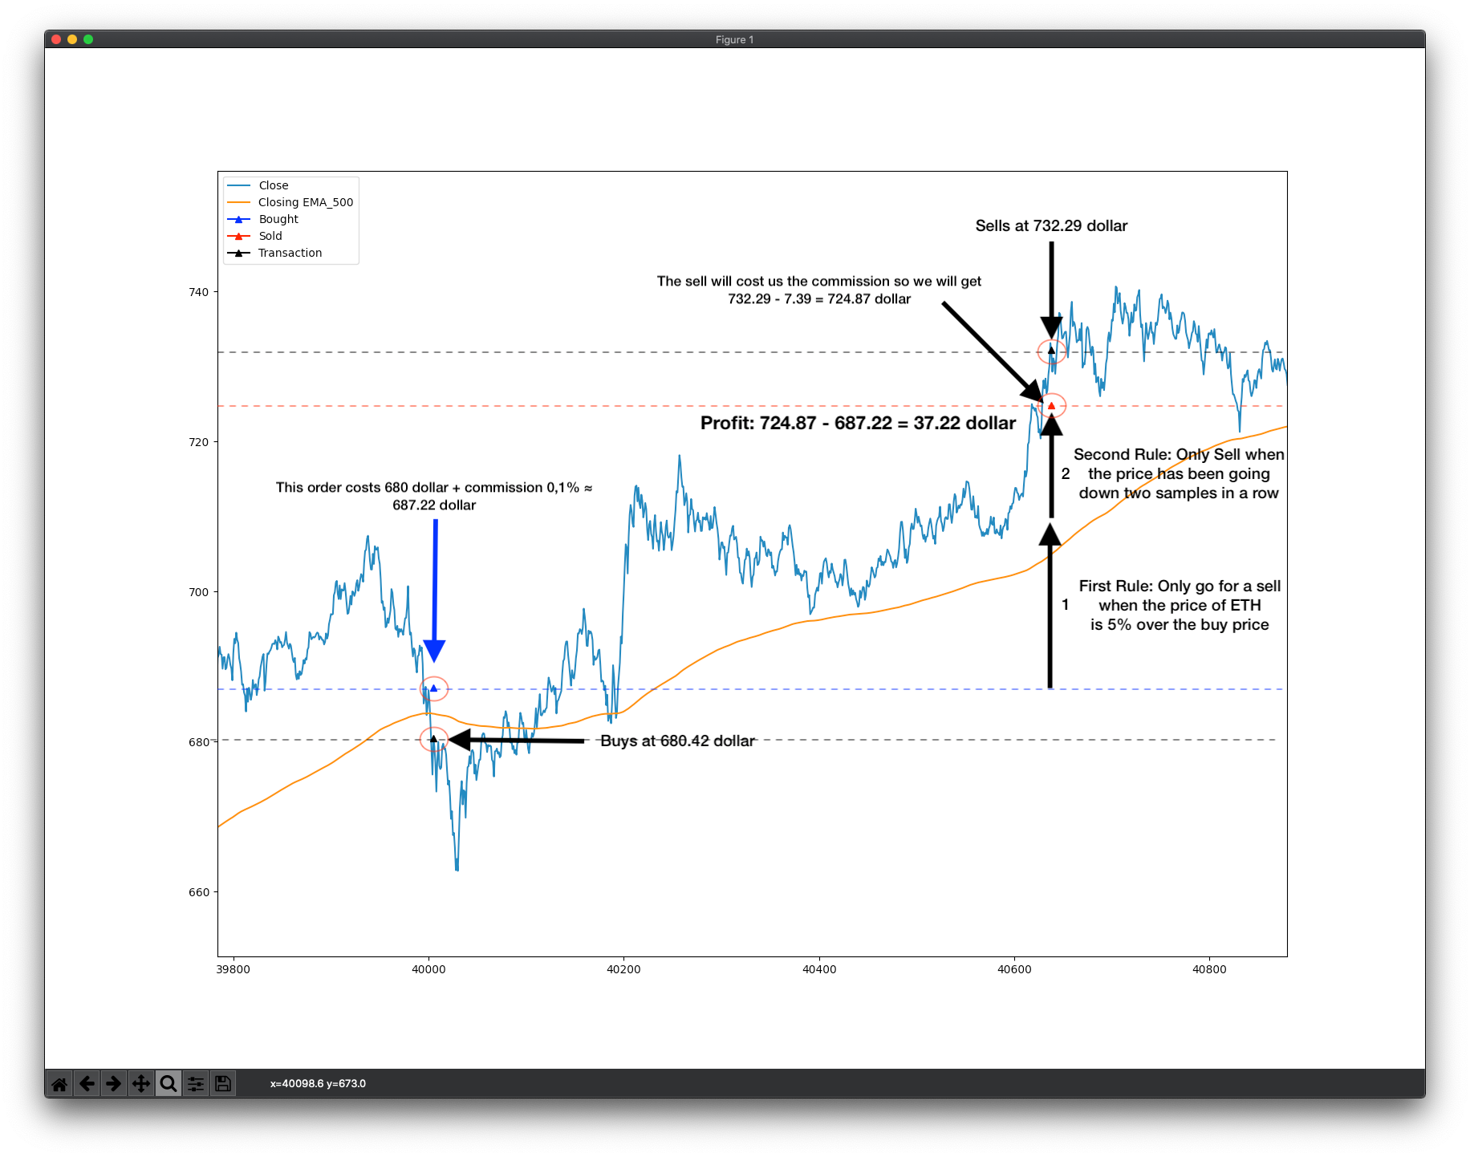Click the coordinate readout in the status bar
The height and width of the screenshot is (1157, 1470).
(318, 1083)
